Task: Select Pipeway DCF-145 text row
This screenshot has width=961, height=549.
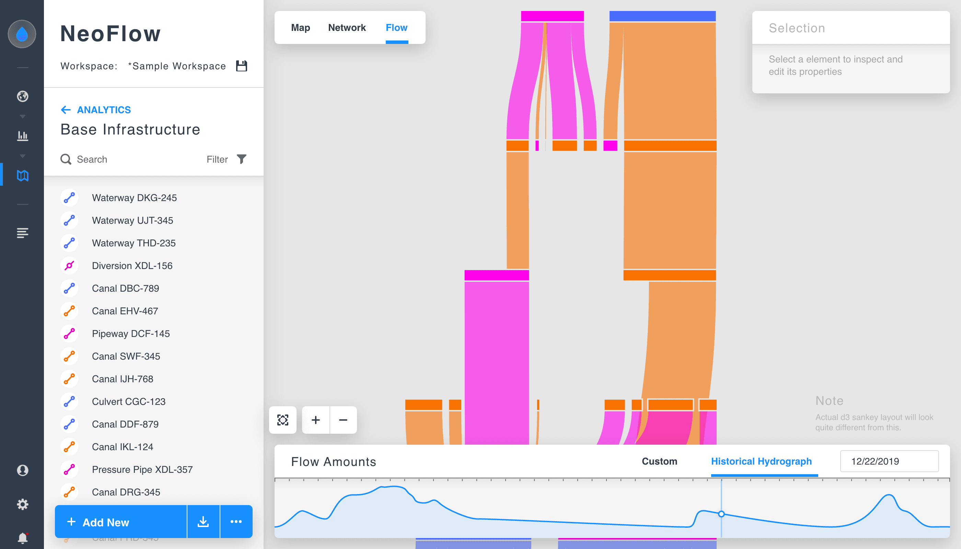Action: 131,333
